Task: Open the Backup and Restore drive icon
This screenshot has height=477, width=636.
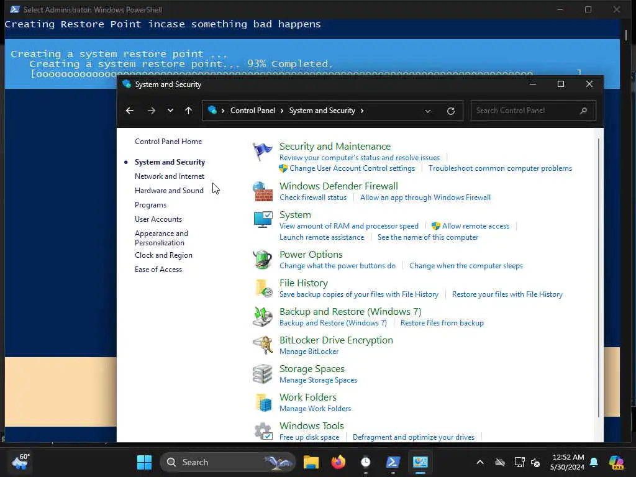Action: pos(263,317)
